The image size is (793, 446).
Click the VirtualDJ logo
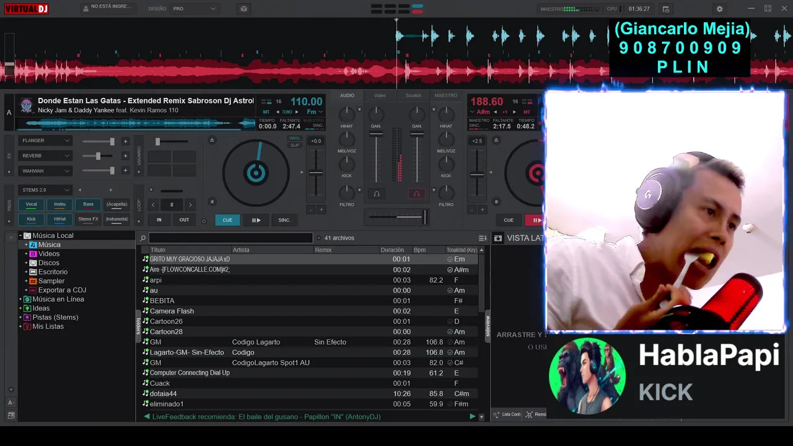tap(27, 9)
